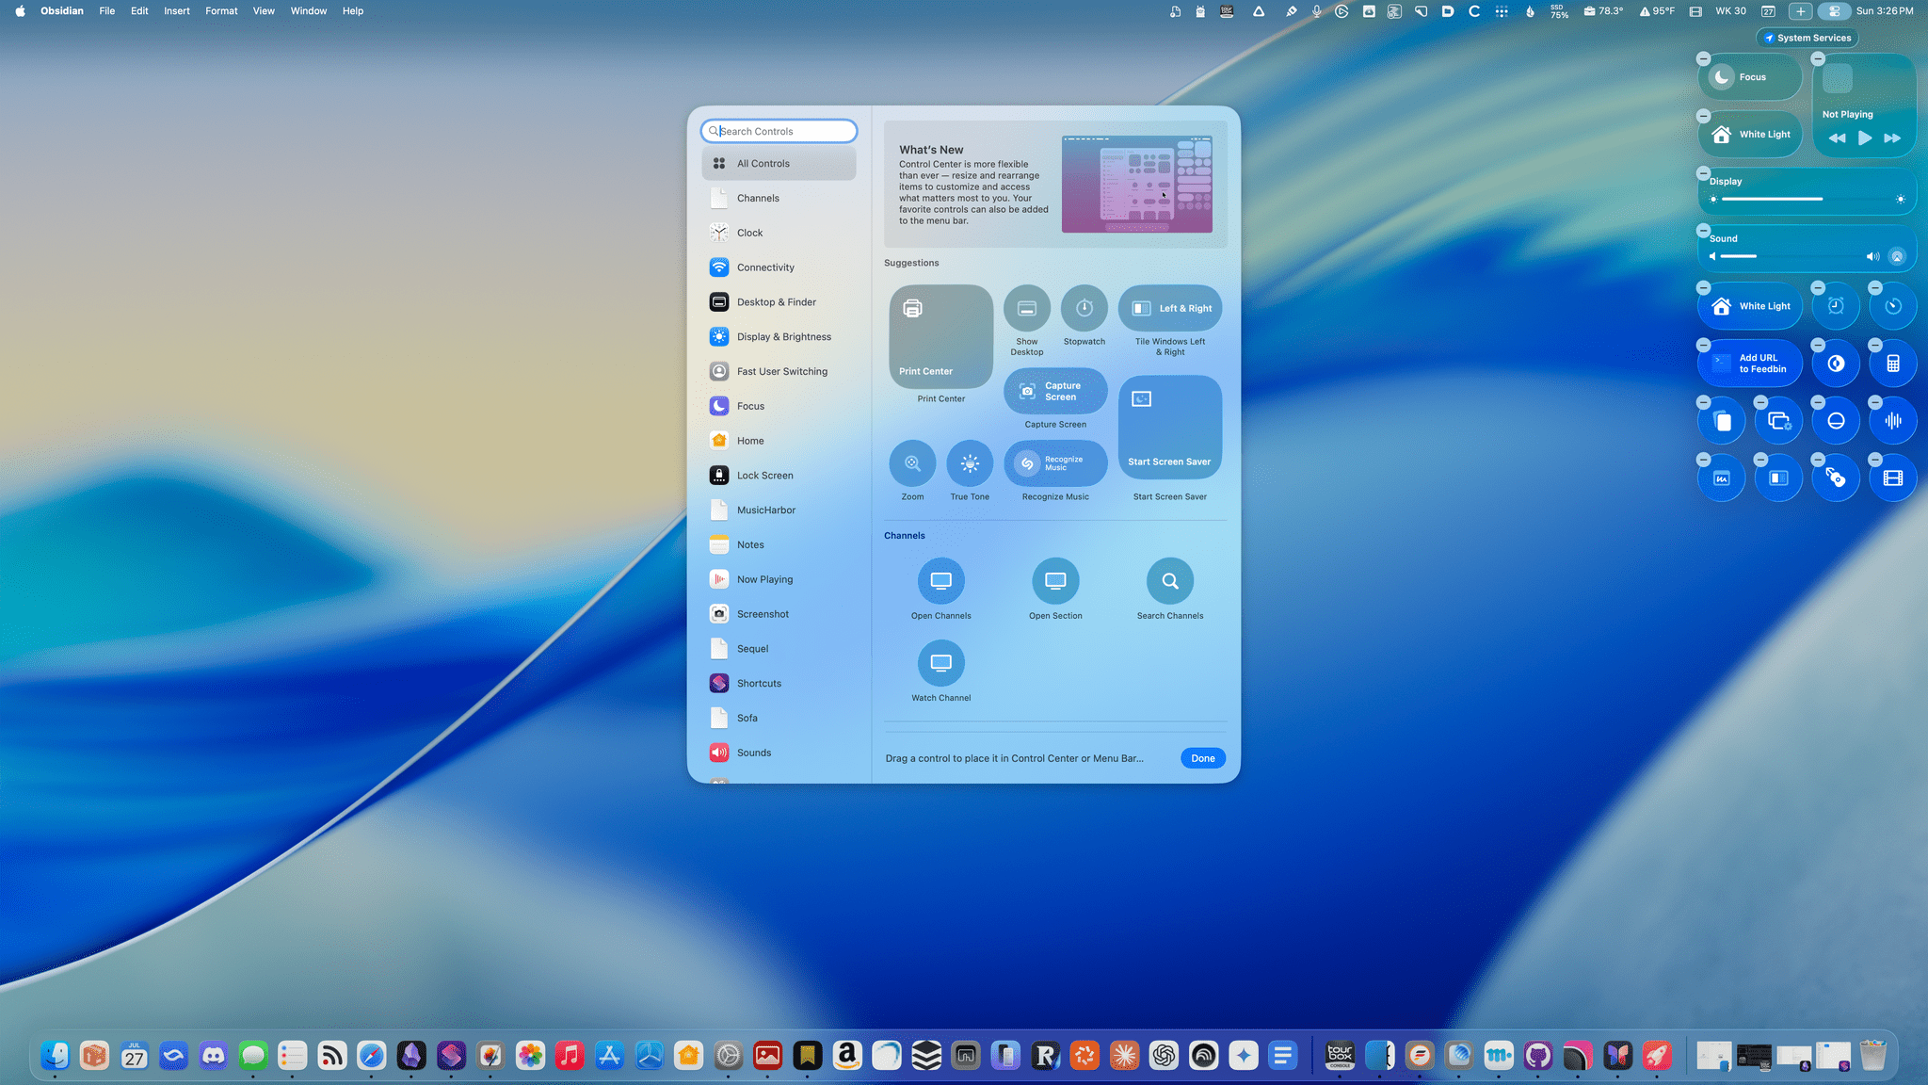Toggle Focus in Control Center

point(1750,77)
